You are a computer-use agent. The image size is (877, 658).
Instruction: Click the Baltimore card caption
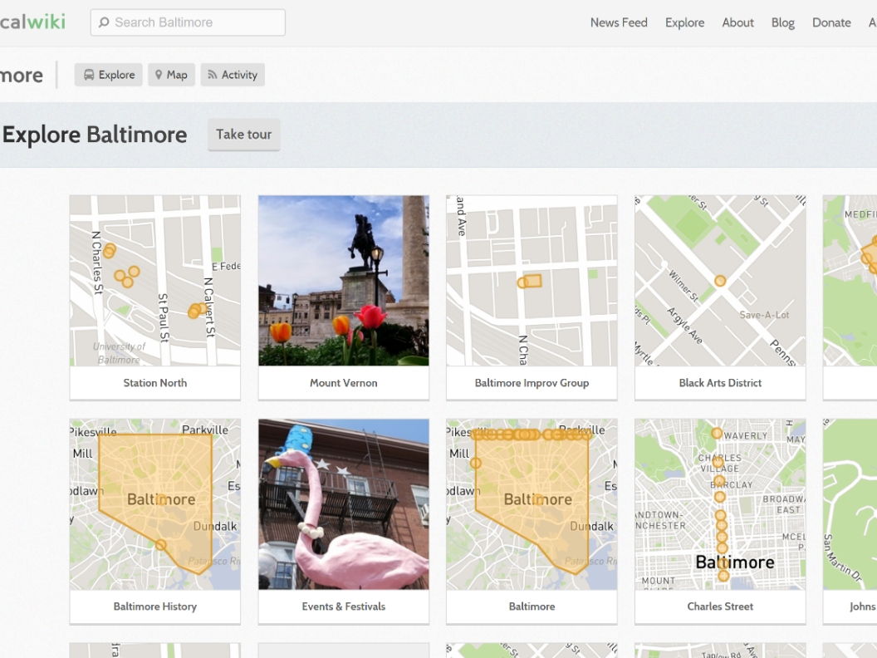point(532,606)
